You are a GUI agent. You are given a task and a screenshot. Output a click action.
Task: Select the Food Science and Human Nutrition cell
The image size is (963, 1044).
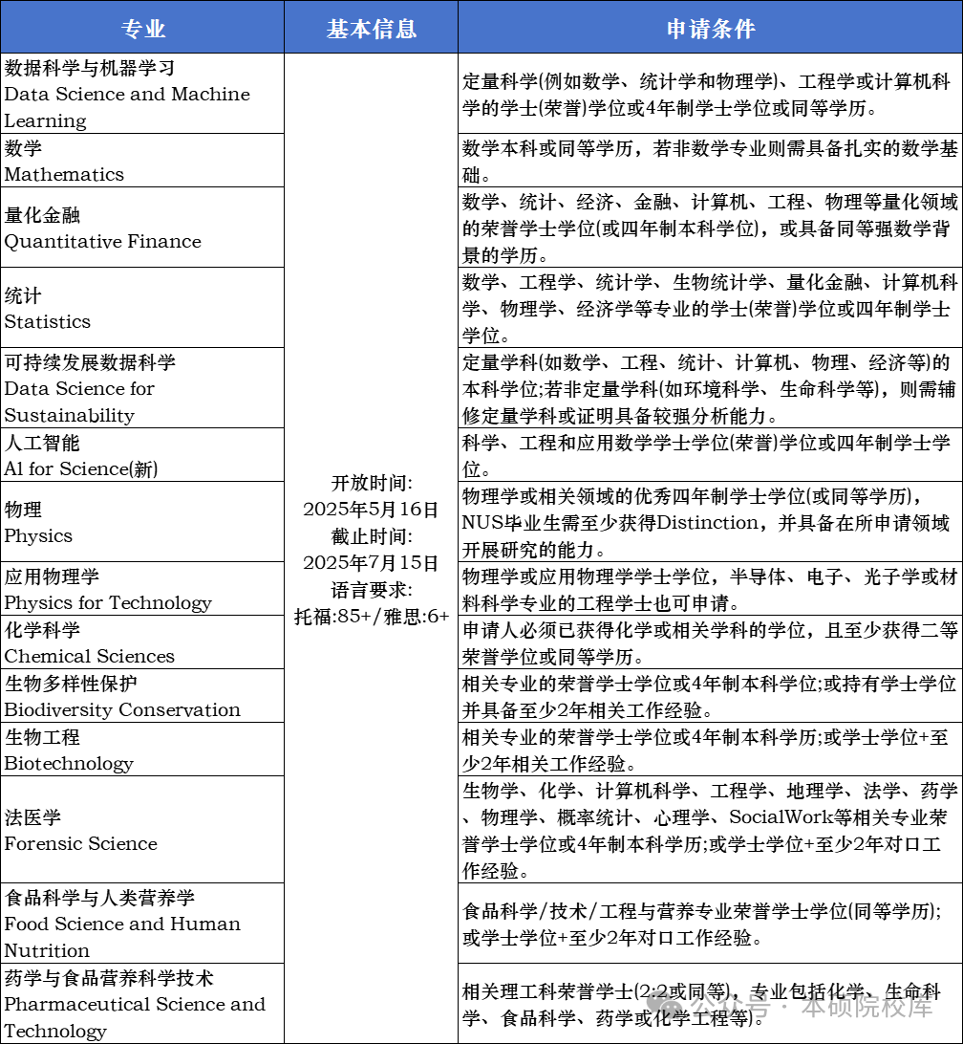point(142,924)
